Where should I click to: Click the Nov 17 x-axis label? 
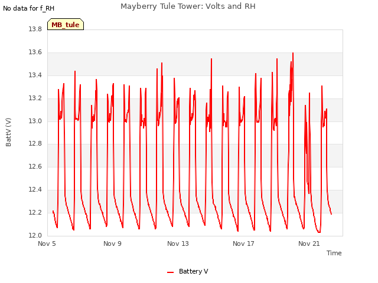243,243
